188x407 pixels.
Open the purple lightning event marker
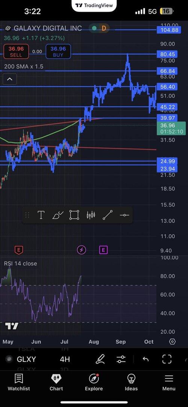click(x=82, y=250)
